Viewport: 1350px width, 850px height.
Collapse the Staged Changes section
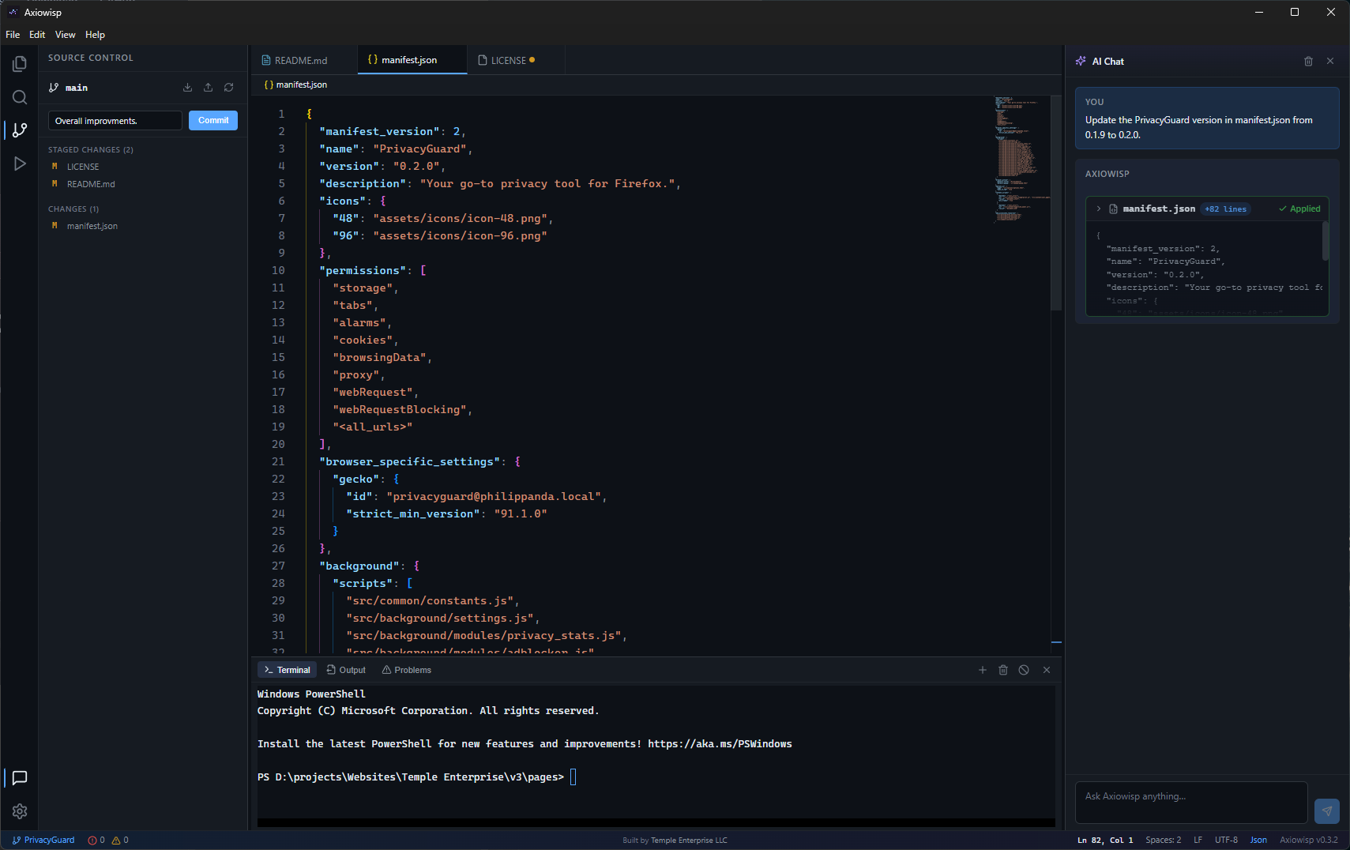90,149
